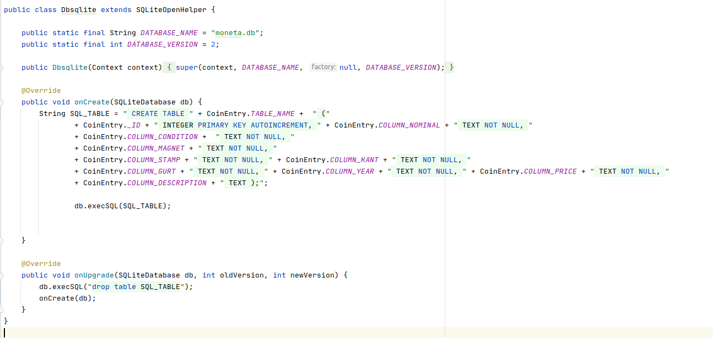The width and height of the screenshot is (713, 338).
Task: Click the 'super' keyword in the constructor
Action: [187, 68]
